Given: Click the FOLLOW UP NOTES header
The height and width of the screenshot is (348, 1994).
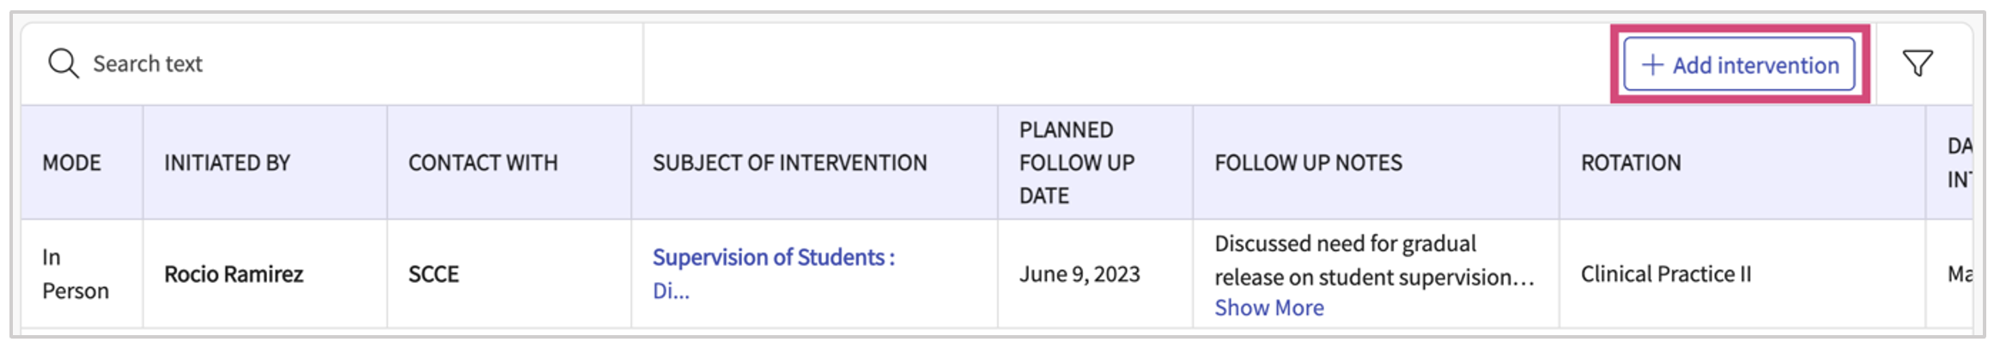Looking at the screenshot, I should [x=1308, y=163].
